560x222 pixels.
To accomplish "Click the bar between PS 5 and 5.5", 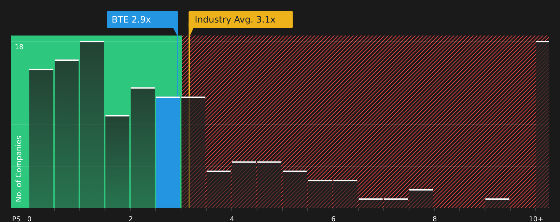I will [295, 189].
